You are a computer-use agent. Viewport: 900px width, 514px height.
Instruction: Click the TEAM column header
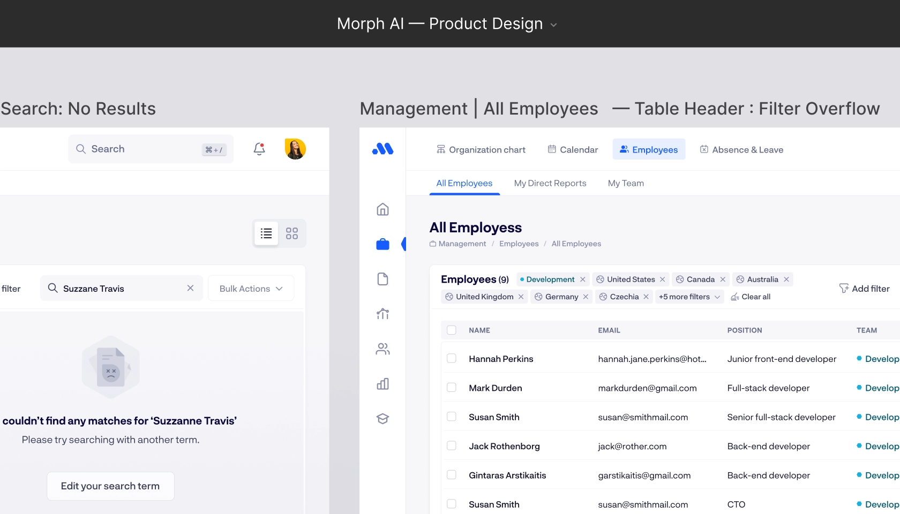[867, 330]
